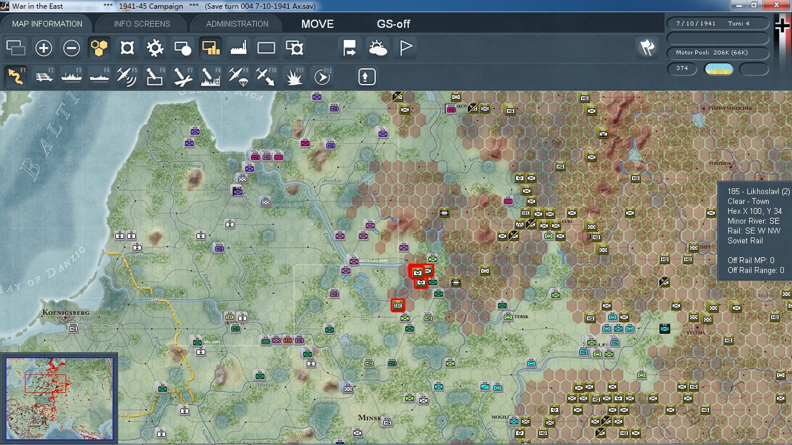792x445 pixels.
Task: Click the '185 - Likhoslavl (2)' hex title
Action: (x=758, y=191)
